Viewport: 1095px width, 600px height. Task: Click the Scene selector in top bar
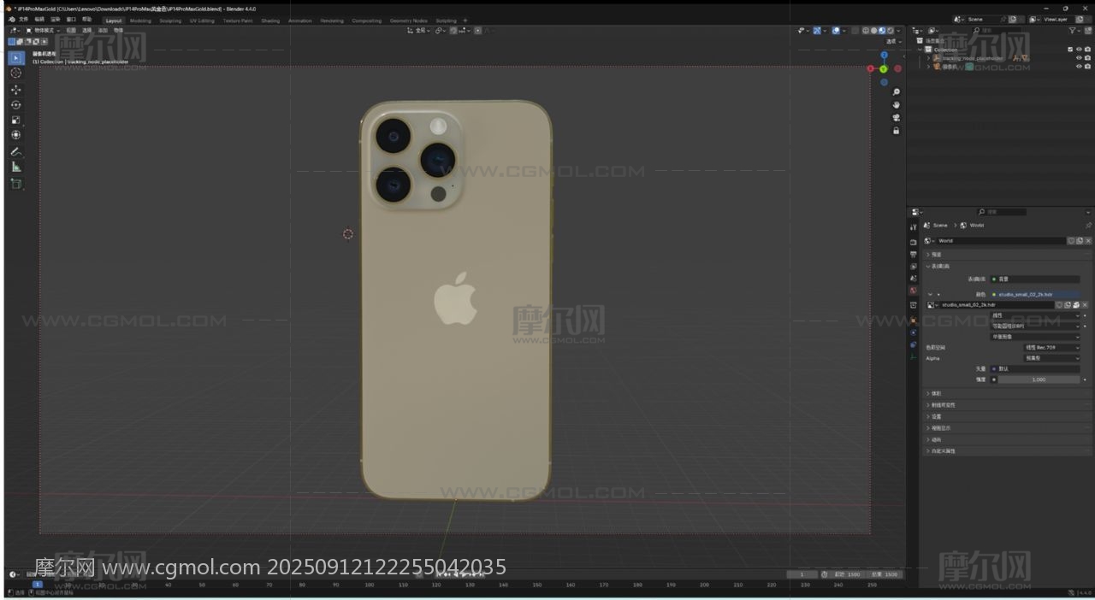pyautogui.click(x=986, y=20)
